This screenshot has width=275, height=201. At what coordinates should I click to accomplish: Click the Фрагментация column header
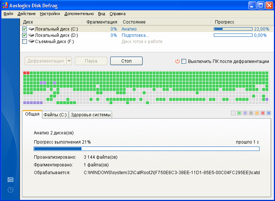pos(102,22)
